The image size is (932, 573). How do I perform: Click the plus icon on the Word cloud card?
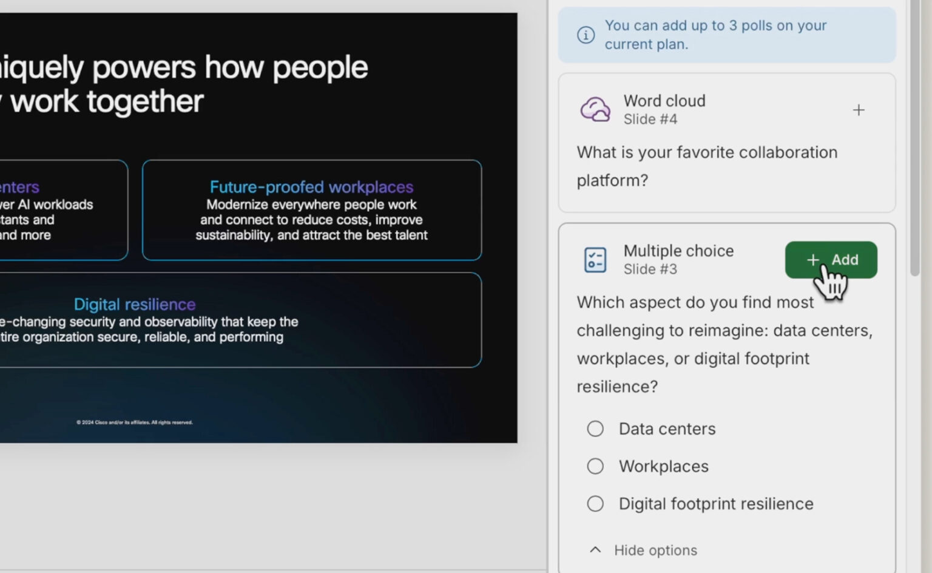point(859,110)
